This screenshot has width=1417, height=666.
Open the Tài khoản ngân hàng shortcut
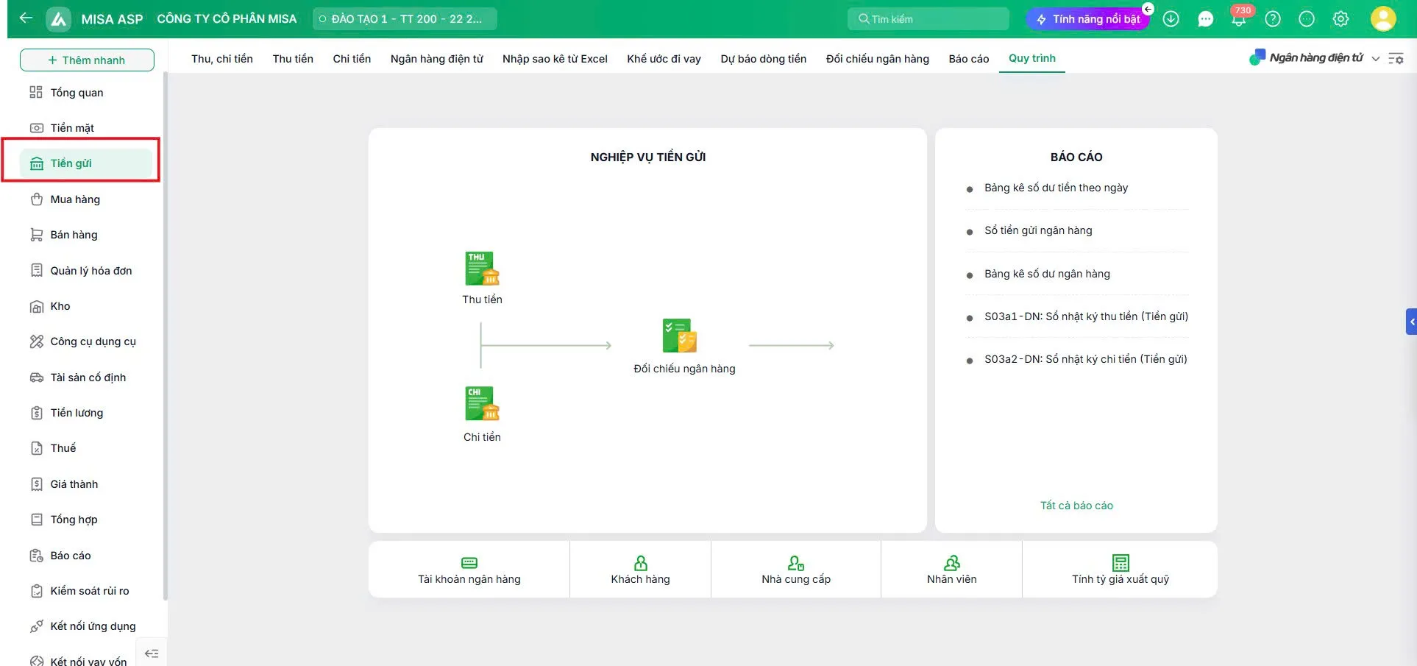(x=469, y=570)
